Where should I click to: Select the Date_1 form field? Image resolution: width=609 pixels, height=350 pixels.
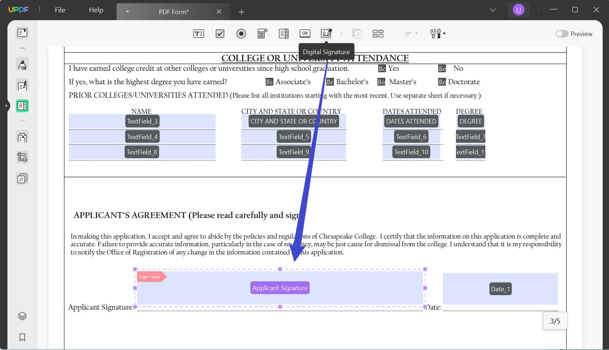click(500, 289)
